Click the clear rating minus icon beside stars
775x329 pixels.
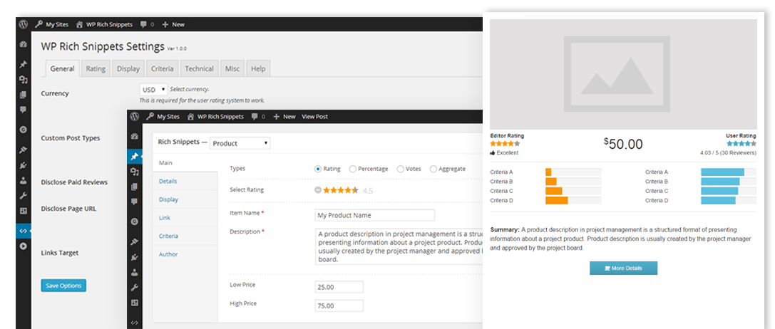point(318,190)
